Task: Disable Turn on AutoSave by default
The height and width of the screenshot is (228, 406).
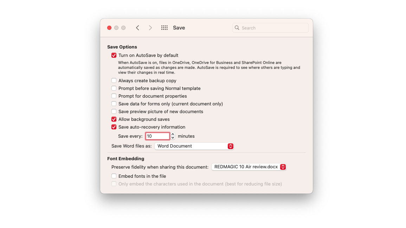Action: coord(114,56)
